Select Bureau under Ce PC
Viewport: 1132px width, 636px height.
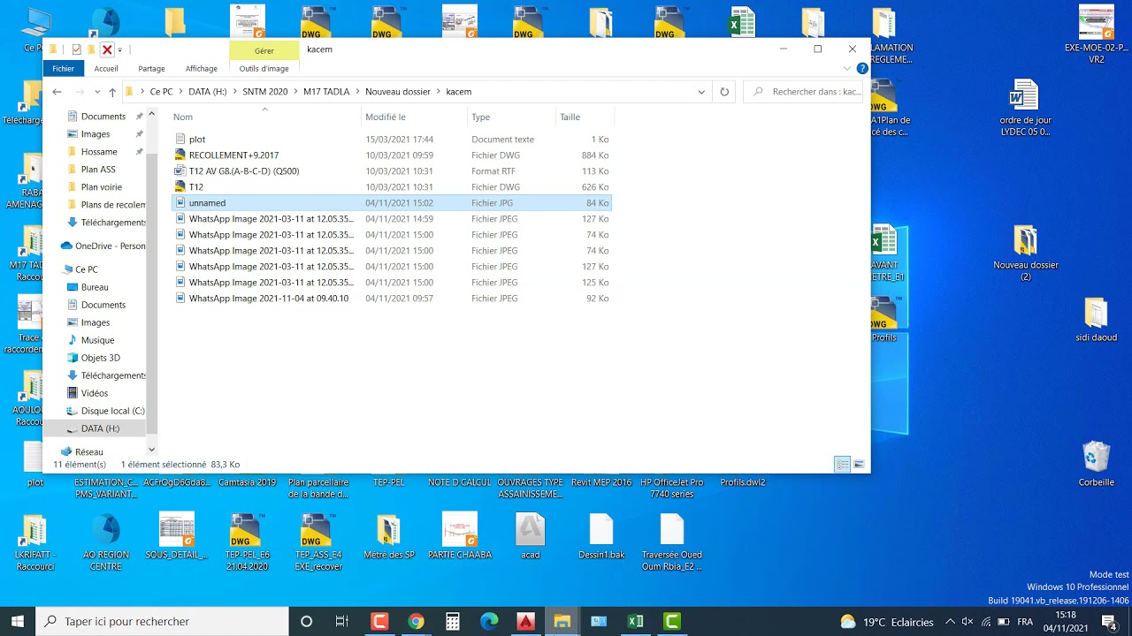[94, 287]
